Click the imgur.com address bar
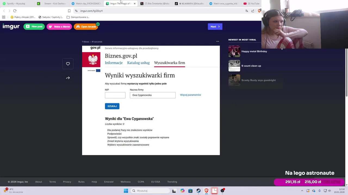The image size is (348, 195). click(160, 11)
